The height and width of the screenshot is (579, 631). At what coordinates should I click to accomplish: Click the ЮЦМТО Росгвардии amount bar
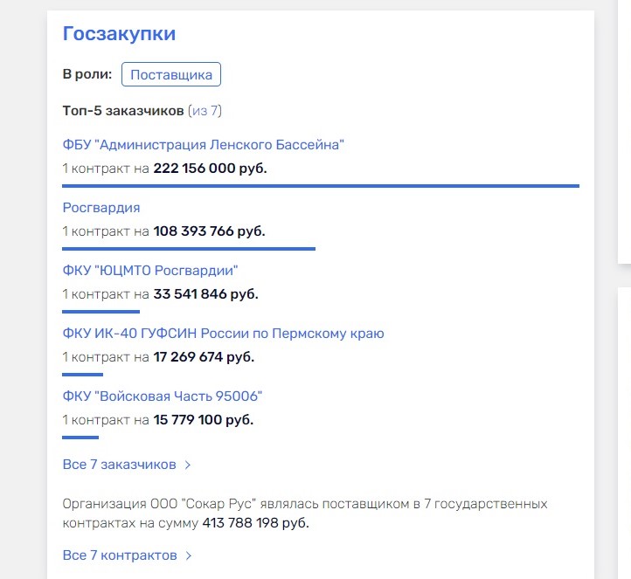(101, 312)
